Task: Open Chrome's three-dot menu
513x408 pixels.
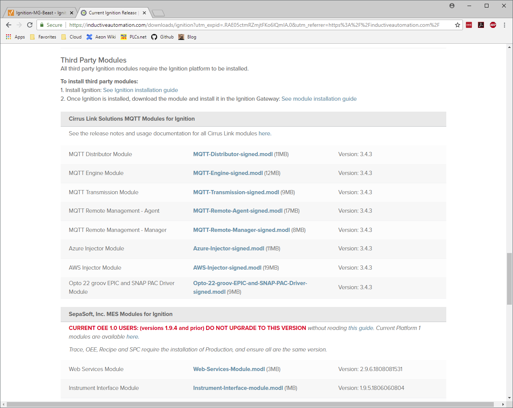Action: tap(504, 25)
